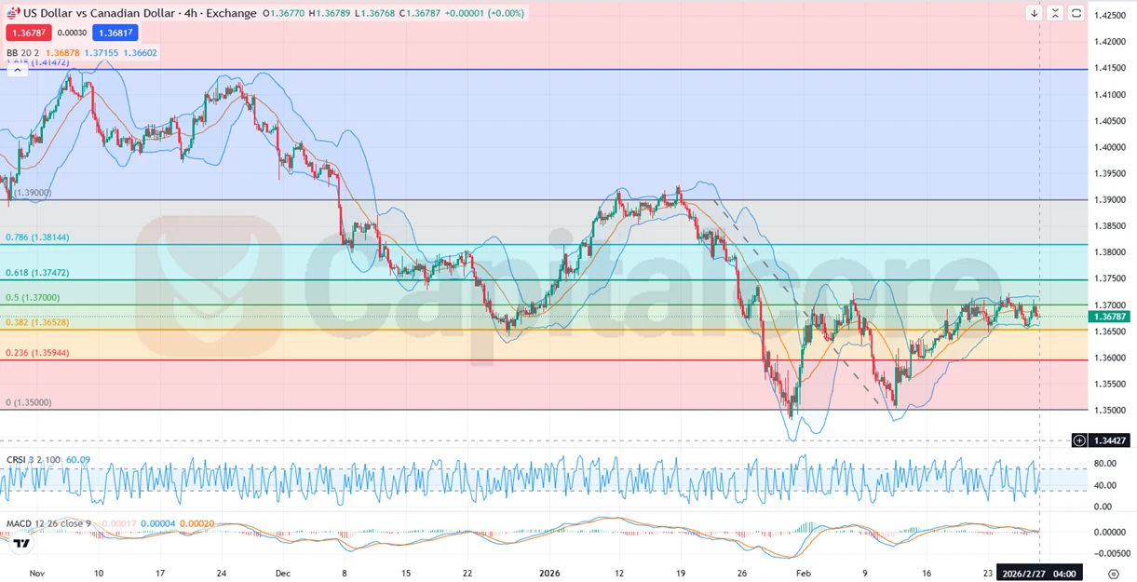This screenshot has height=582, width=1137.
Task: Click the Nov label on time axis
Action: coord(37,574)
